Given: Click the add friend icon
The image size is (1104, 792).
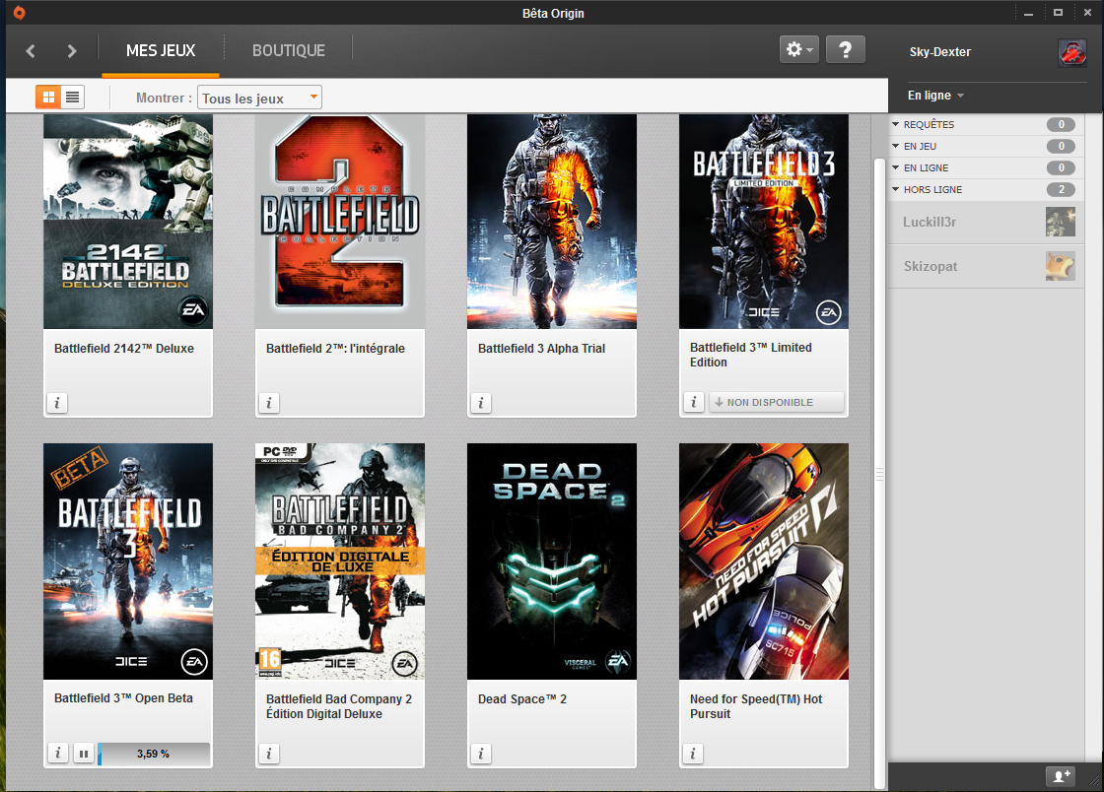Looking at the screenshot, I should pos(1061,776).
